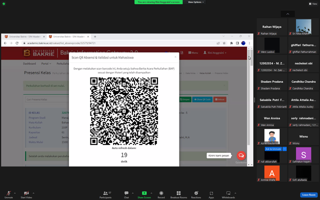Open the browser tab search chevron
Viewport: 320px width, 200px height.
point(223,36)
